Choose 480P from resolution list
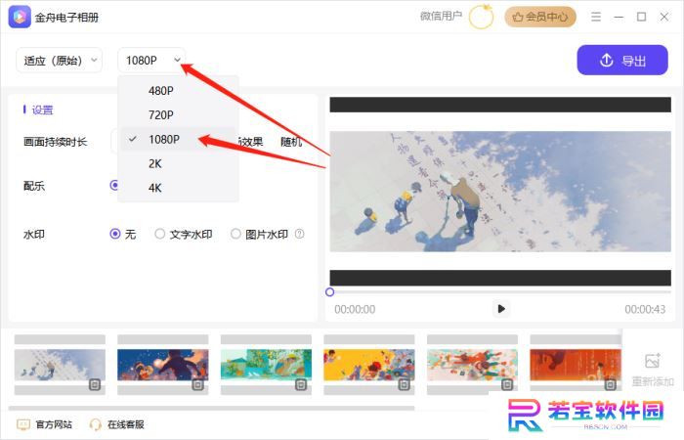This screenshot has width=684, height=440. pyautogui.click(x=179, y=91)
